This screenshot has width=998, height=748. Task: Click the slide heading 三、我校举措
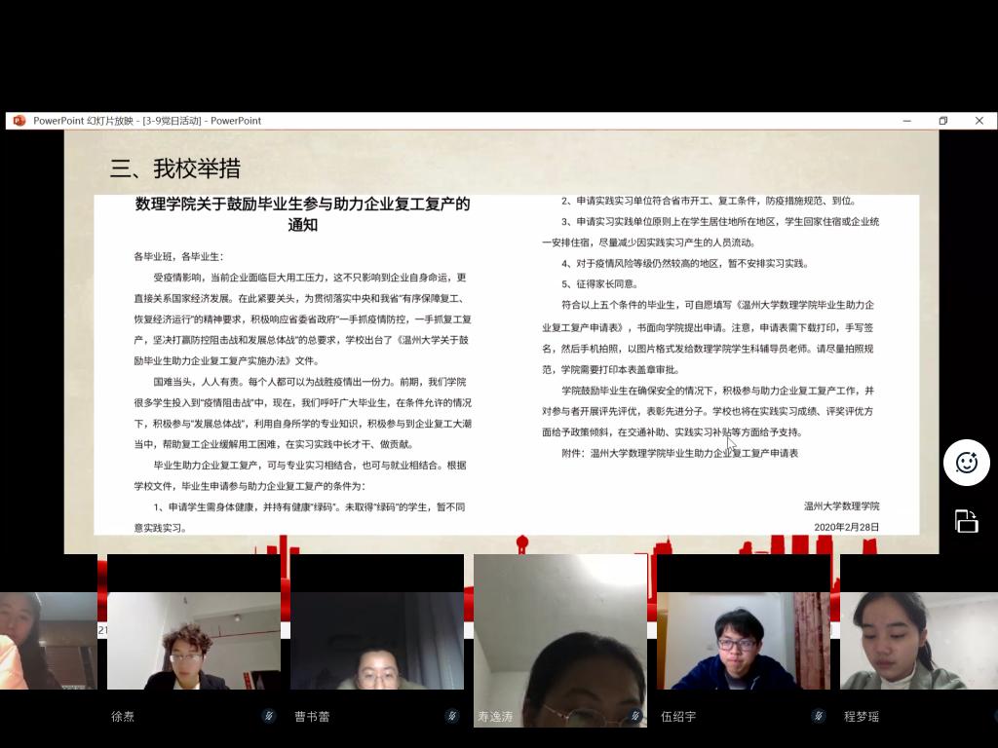(x=175, y=168)
